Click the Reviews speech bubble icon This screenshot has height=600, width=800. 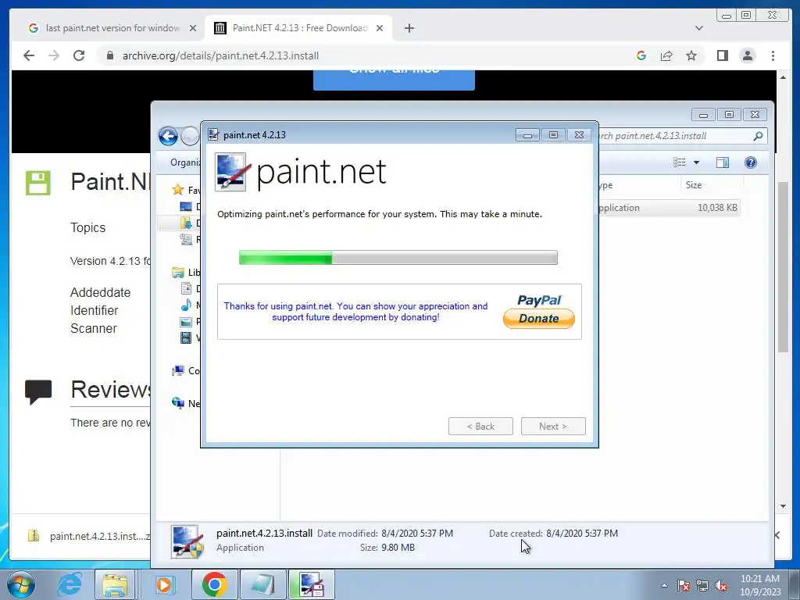(x=38, y=392)
